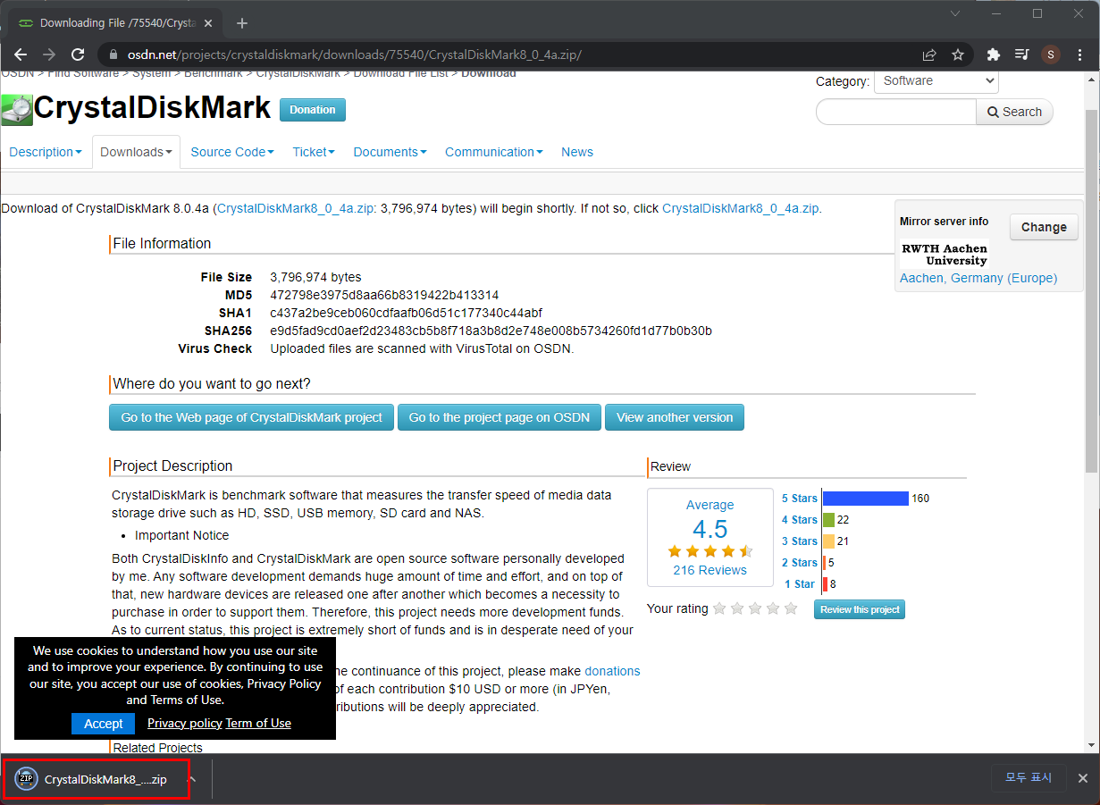Share this page icon in address bar

(x=929, y=55)
